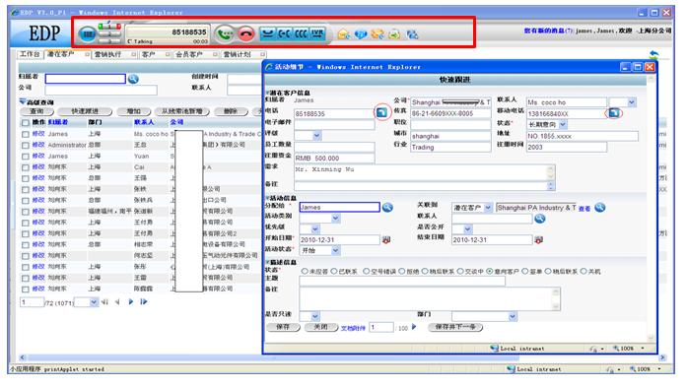The image size is (686, 387).
Task: Tick checkbox for Ms. coco ho row
Action: click(x=26, y=134)
